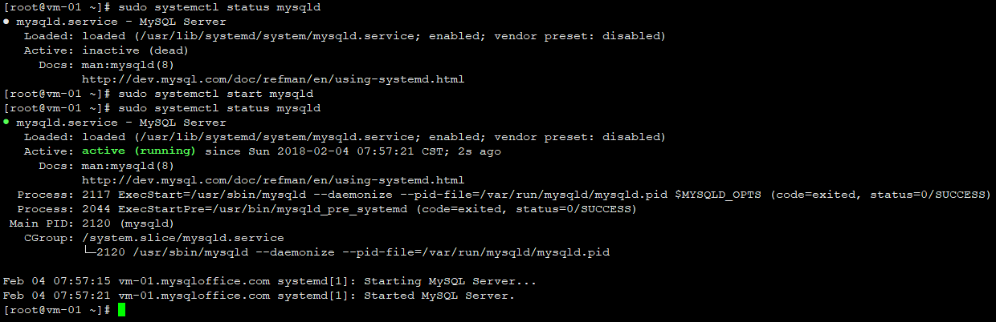Click the Main PID 2120 value
Screen dimensions: 996x322
98,223
